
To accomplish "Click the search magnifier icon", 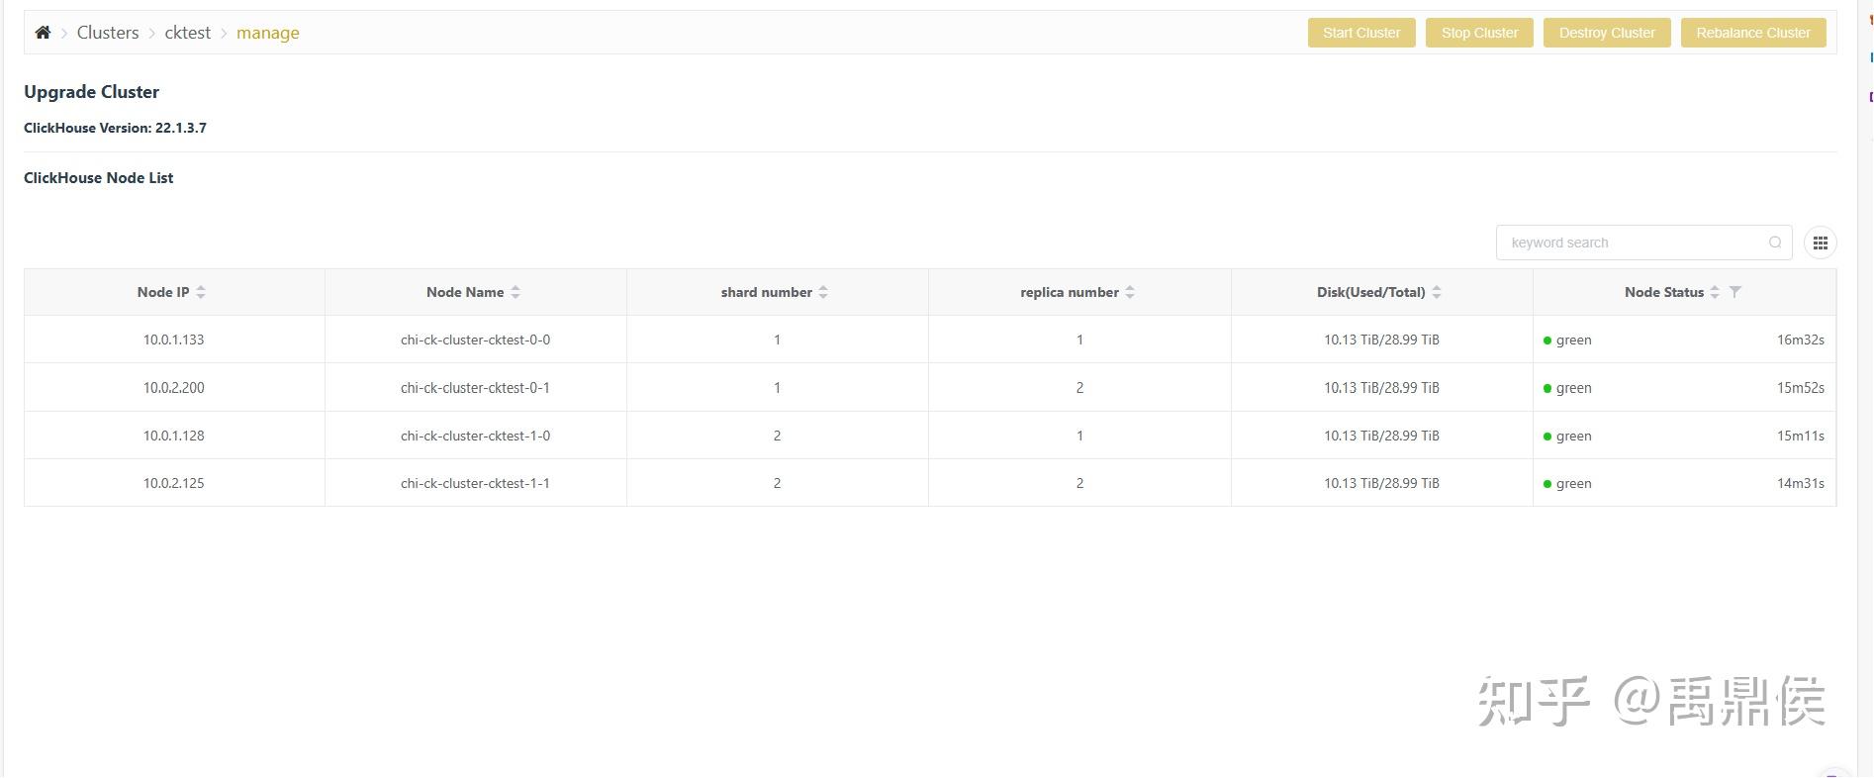I will pyautogui.click(x=1775, y=243).
